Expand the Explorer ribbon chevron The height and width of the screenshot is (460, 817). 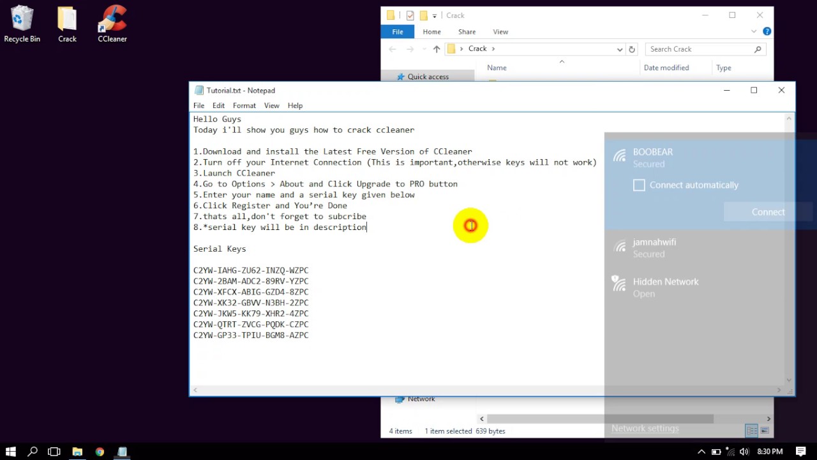755,31
